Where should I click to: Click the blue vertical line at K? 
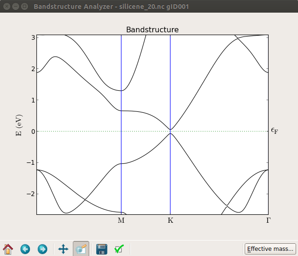(170, 125)
